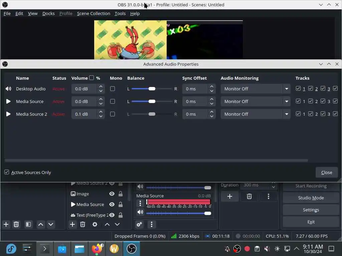This screenshot has height=256, width=342.
Task: Enable Mono for Desktop Audio
Action: (113, 89)
